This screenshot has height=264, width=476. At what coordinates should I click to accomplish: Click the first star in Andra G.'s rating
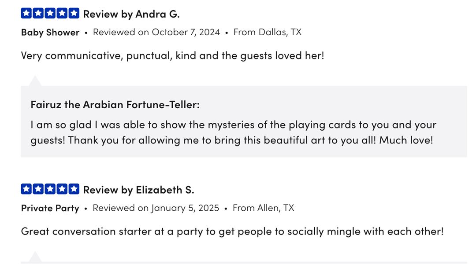(x=26, y=14)
